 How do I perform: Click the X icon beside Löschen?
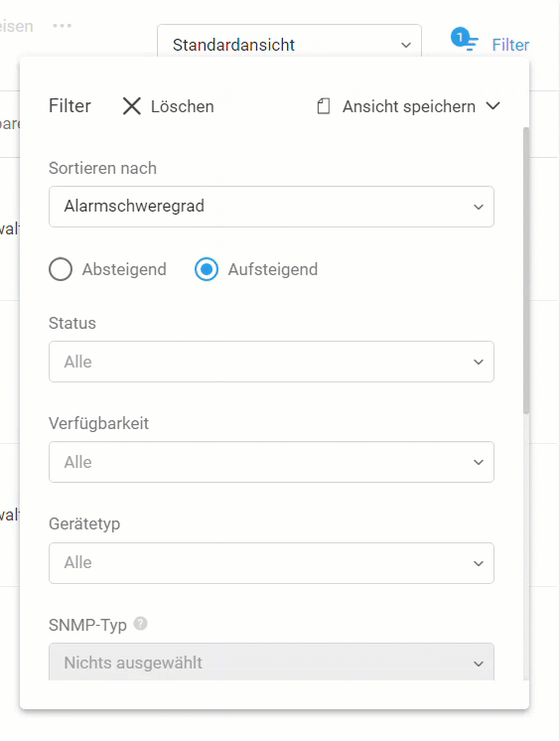pos(131,106)
